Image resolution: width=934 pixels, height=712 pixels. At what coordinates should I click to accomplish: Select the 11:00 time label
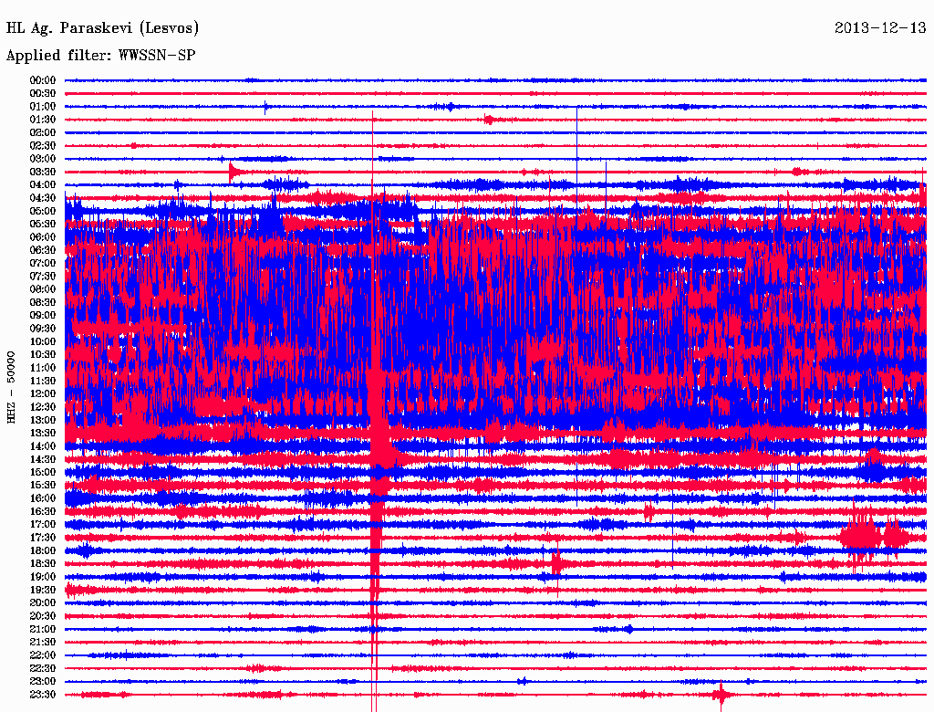pyautogui.click(x=43, y=368)
